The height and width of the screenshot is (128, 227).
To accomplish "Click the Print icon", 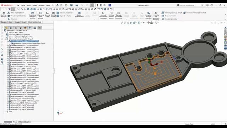I will (77, 5).
